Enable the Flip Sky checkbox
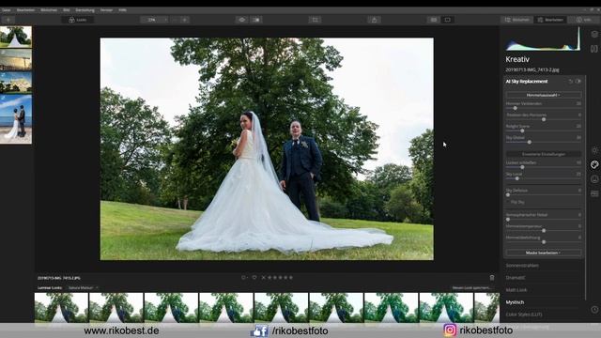The width and height of the screenshot is (601, 338). click(508, 202)
